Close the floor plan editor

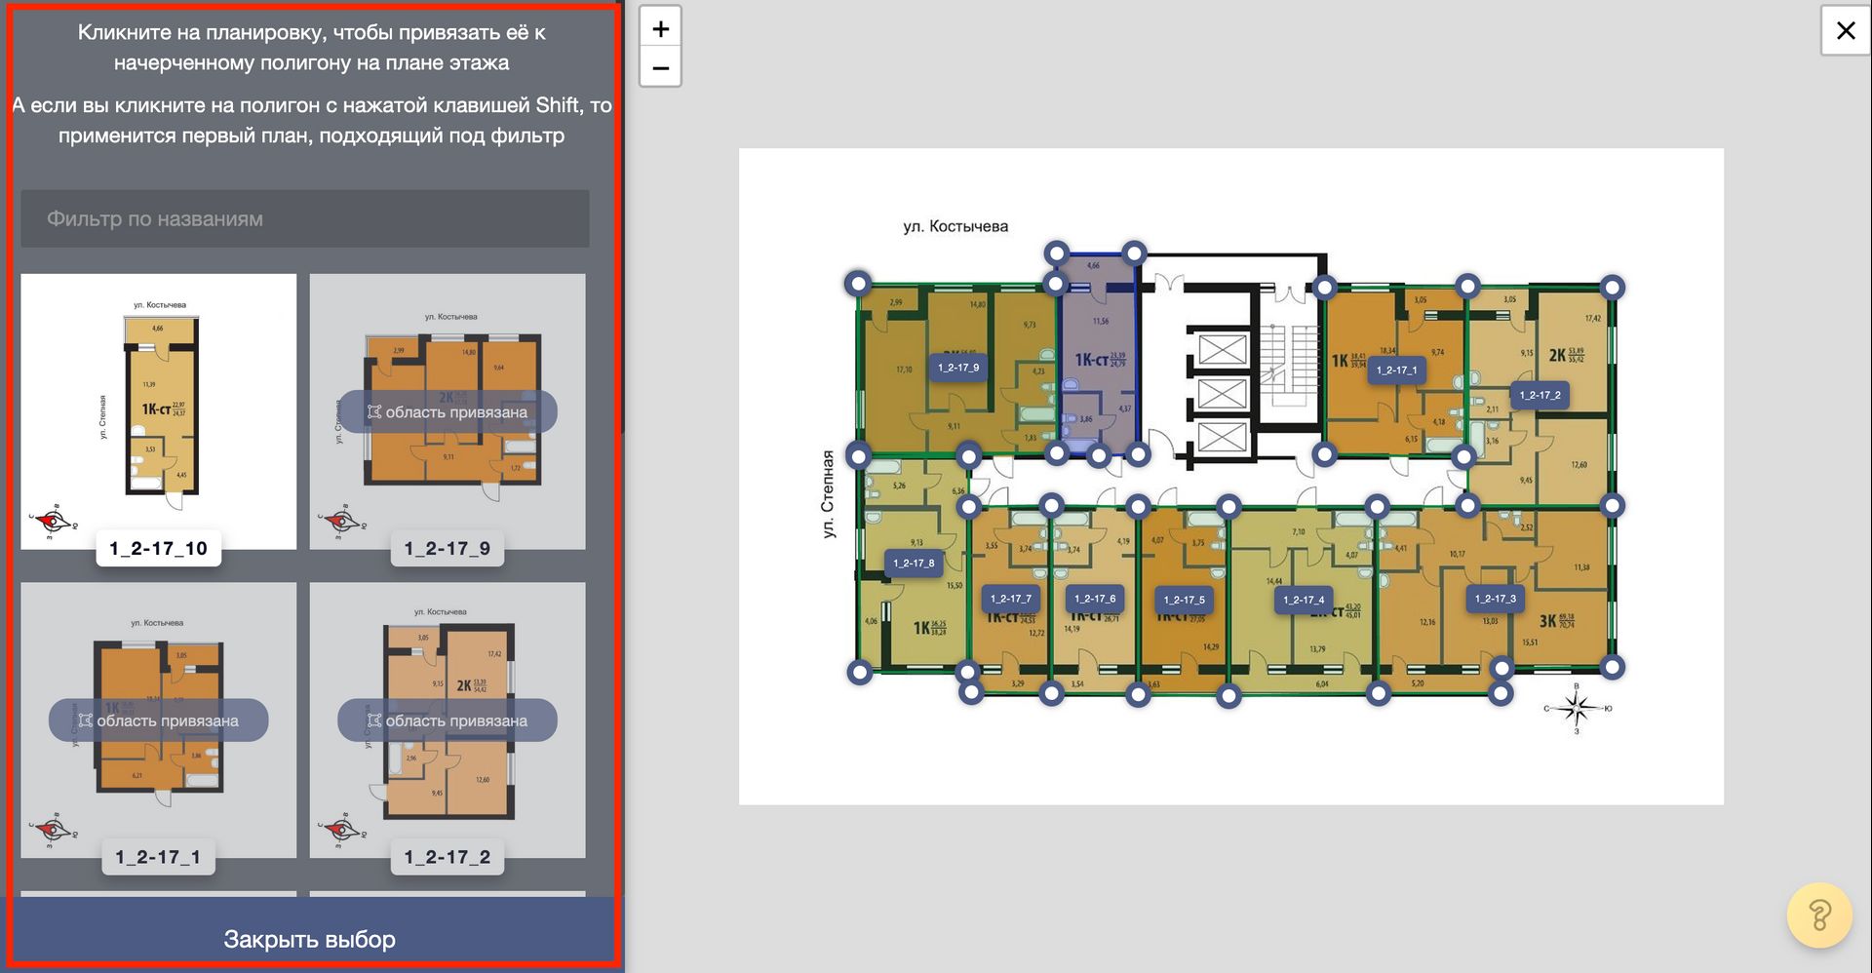pyautogui.click(x=1845, y=30)
